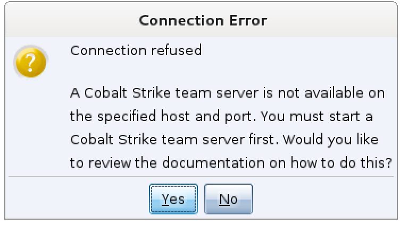
Task: Select the "Connection refused" heading text
Action: click(x=136, y=50)
